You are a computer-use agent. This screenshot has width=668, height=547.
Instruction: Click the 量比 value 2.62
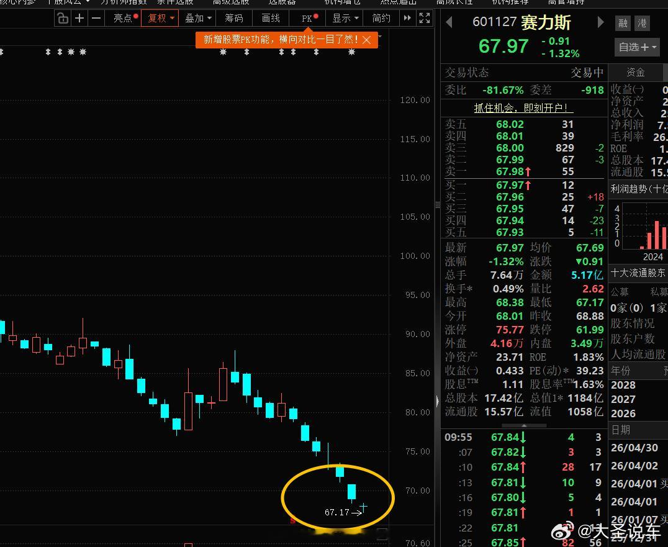pyautogui.click(x=593, y=289)
